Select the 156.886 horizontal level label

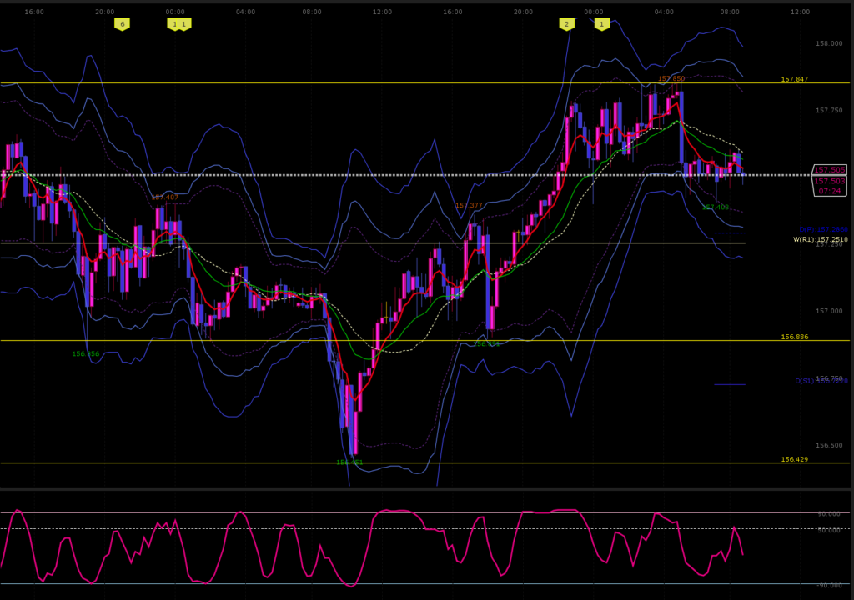point(794,337)
